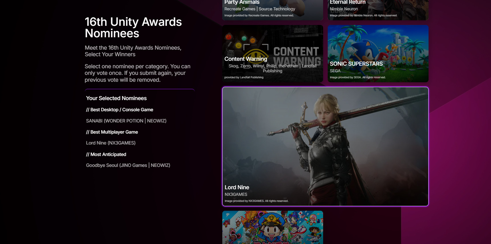Click the 16th Unity Awards Nominees title
Viewport: 491px width, 244px height.
[133, 28]
